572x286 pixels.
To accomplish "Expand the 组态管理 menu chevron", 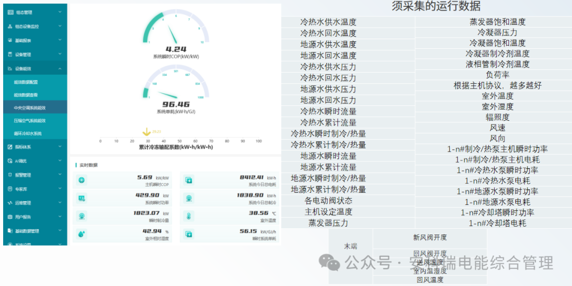I will [x=60, y=12].
